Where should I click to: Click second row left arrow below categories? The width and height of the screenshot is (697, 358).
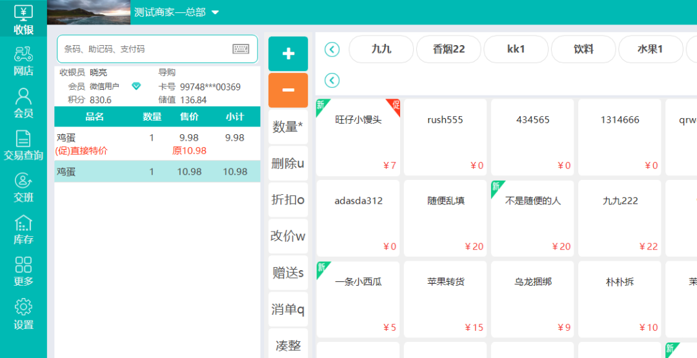click(x=332, y=80)
